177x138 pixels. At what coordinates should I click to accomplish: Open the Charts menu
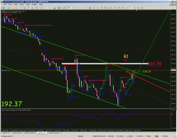(22, 5)
